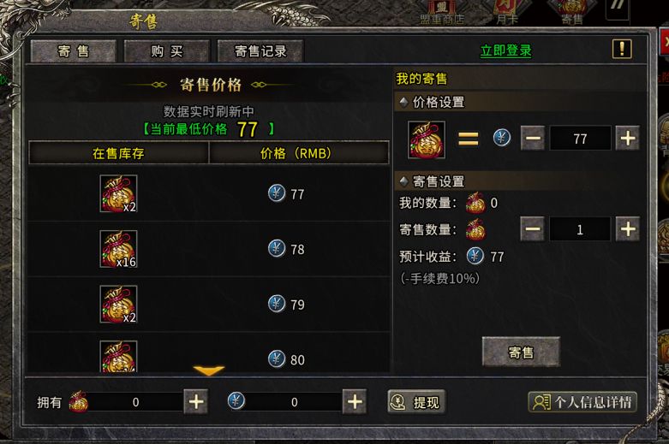669x444 pixels.
Task: Add currency using the yen balance plus button
Action: [355, 401]
